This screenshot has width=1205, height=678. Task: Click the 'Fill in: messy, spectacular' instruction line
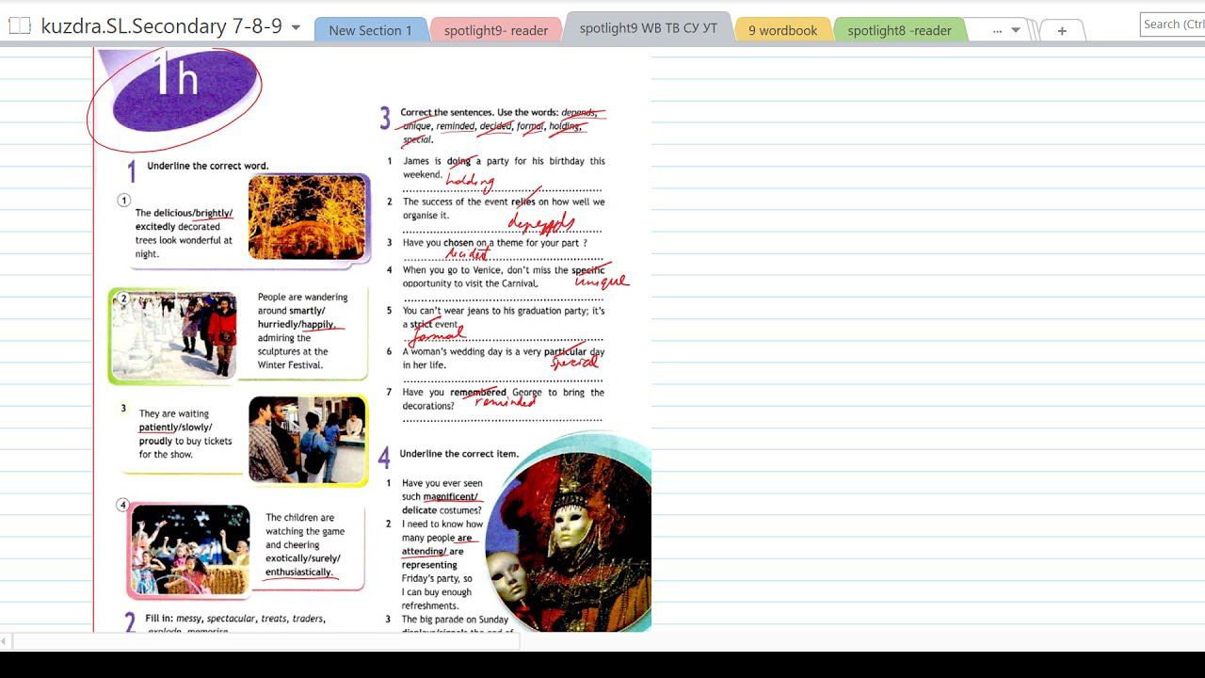pos(235,619)
